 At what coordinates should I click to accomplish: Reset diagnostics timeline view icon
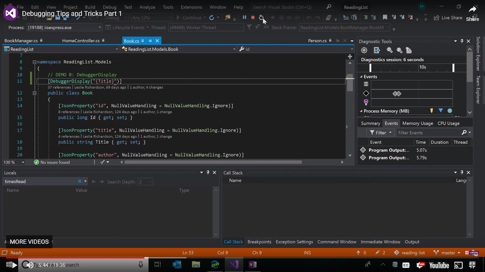(409, 50)
